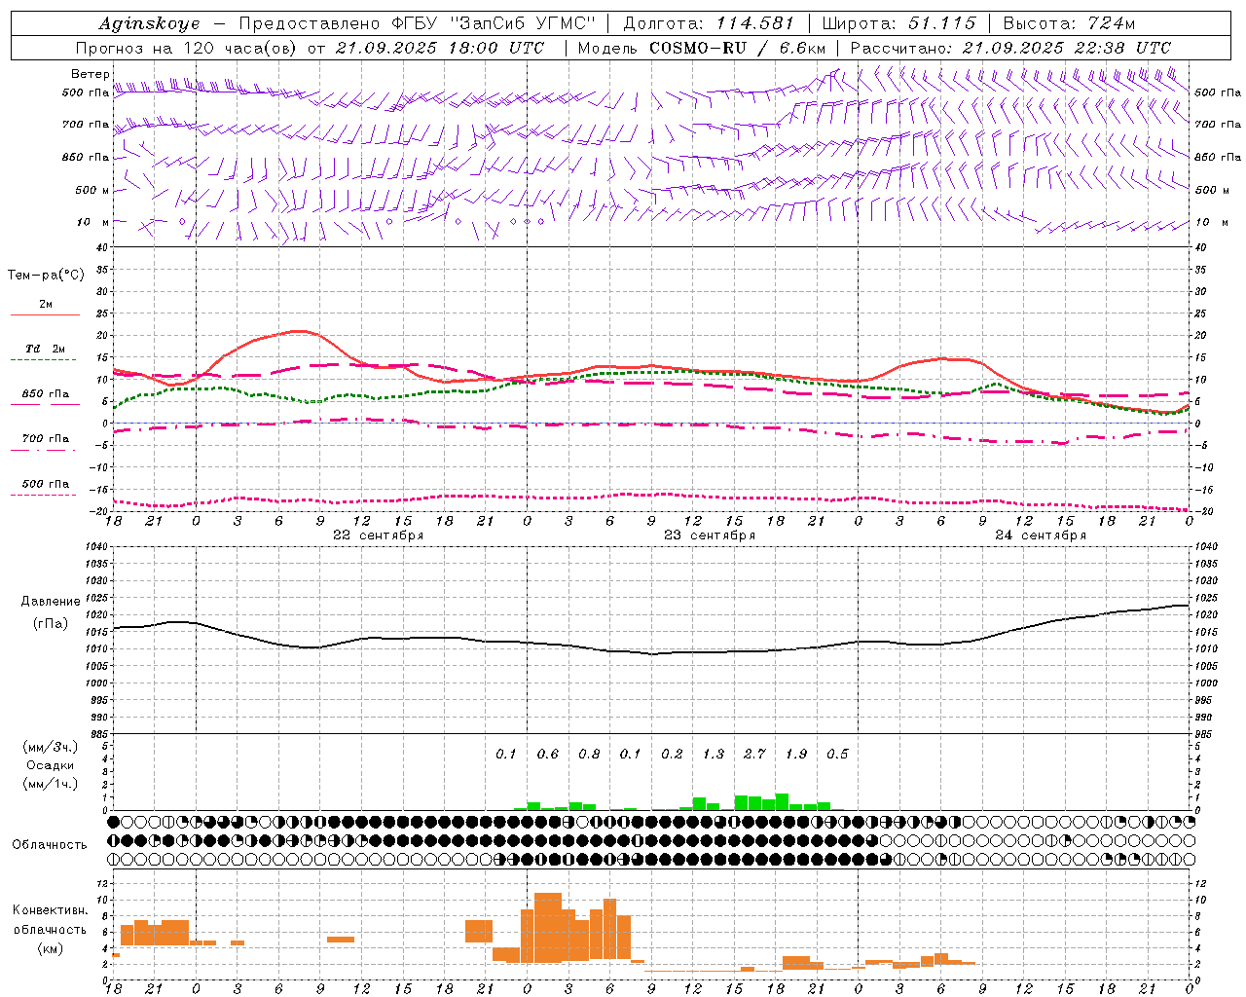Click the Тем-ра(°C) temperature panel label
This screenshot has height=997, width=1246.
(46, 276)
